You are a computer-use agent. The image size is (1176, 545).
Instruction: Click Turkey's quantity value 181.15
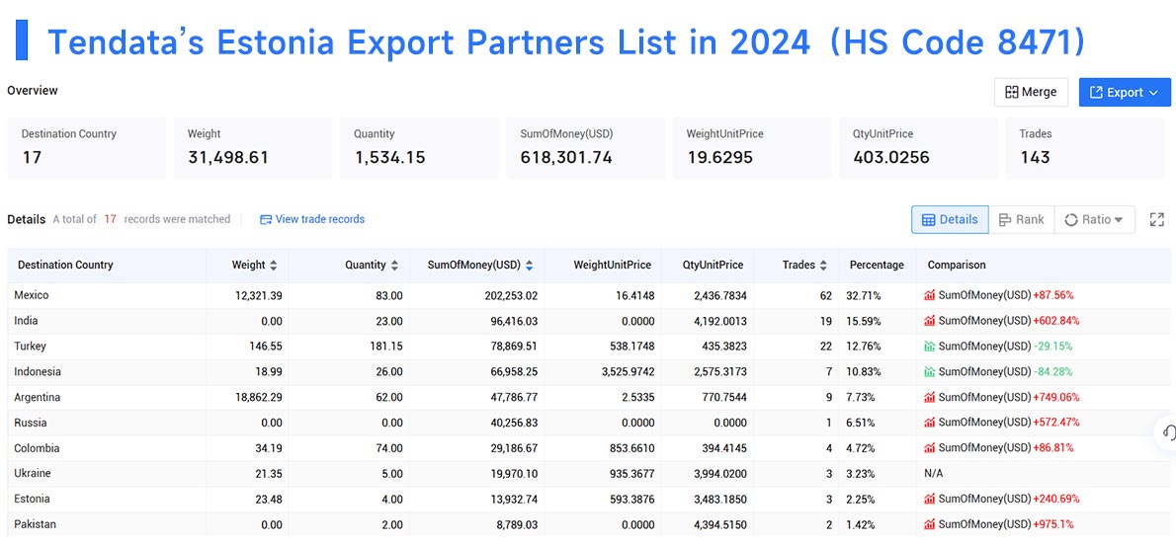click(x=386, y=348)
